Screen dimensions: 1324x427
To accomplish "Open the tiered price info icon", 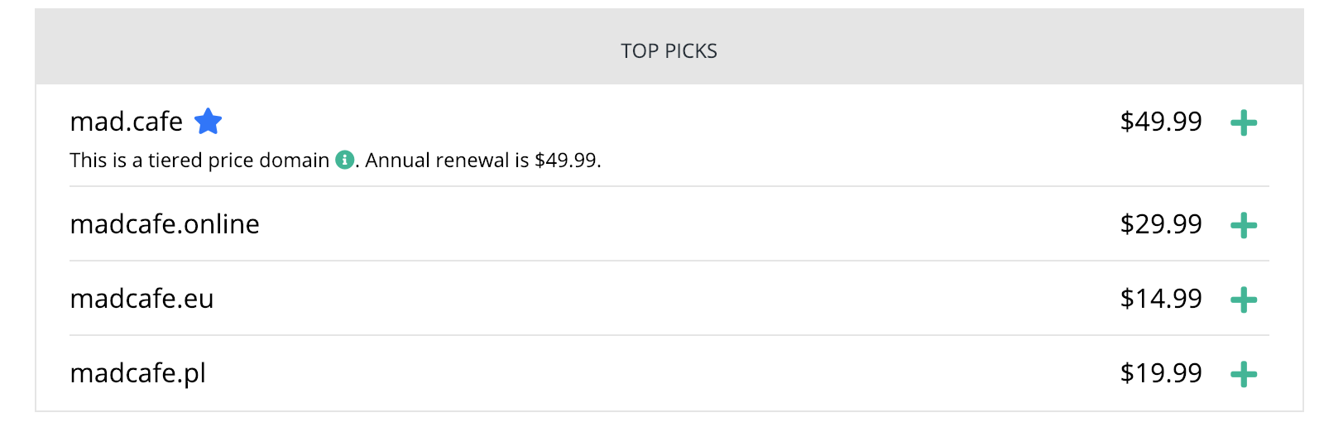I will point(344,160).
